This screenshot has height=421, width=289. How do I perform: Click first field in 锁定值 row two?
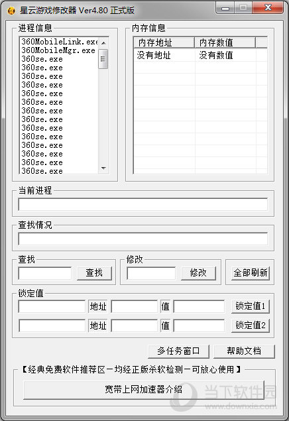pyautogui.click(x=52, y=326)
